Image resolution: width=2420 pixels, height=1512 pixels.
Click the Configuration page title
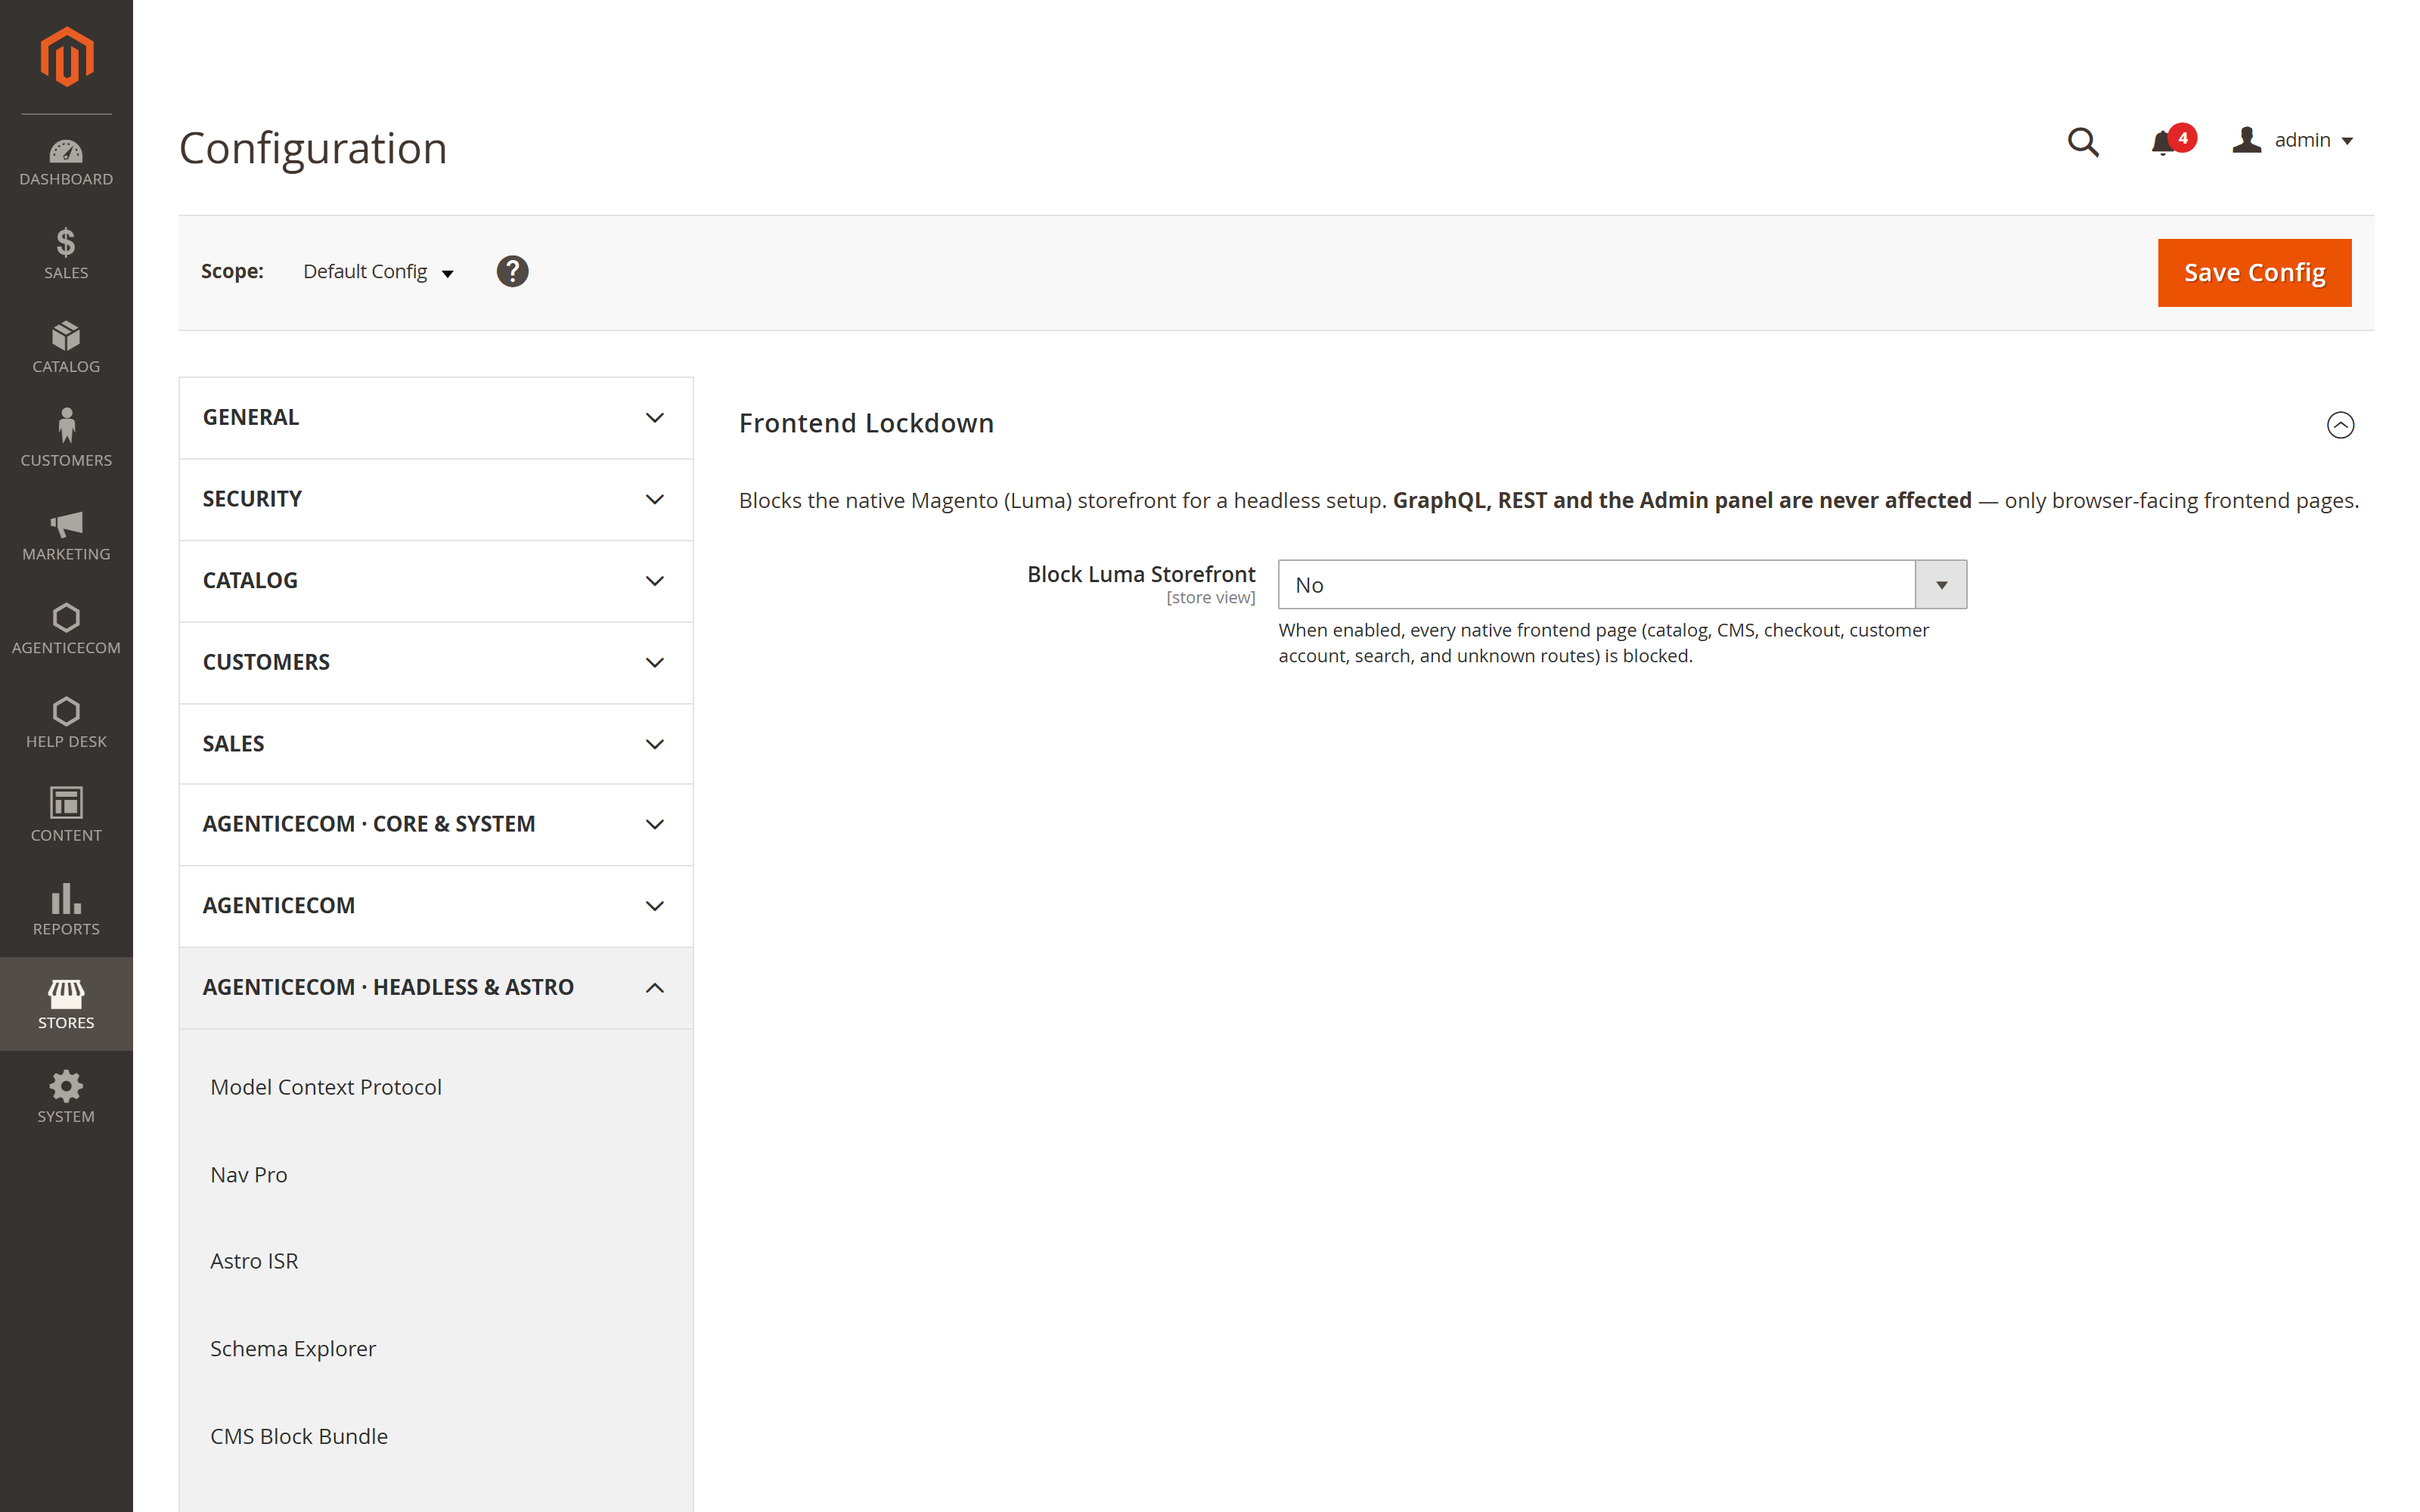[313, 148]
